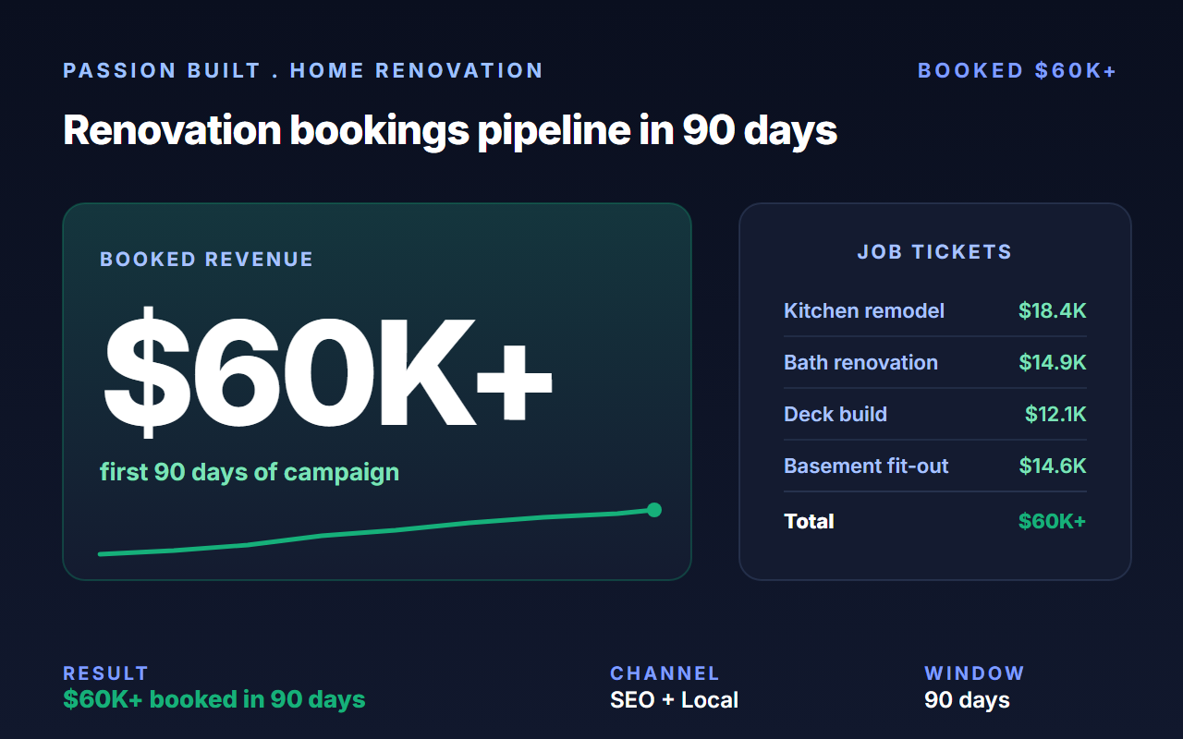Click the '$60K+' total value in Job Tickets
1183x739 pixels.
click(x=1053, y=522)
